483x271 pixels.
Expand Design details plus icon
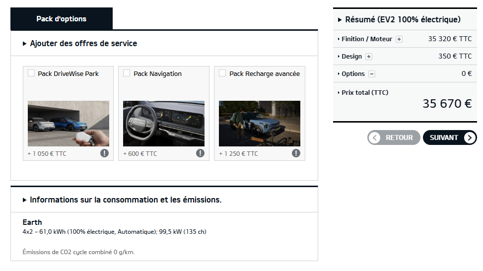(369, 57)
